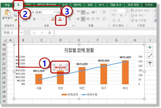
Task: Open the underline style dropdown arrow
Action: click(38, 19)
